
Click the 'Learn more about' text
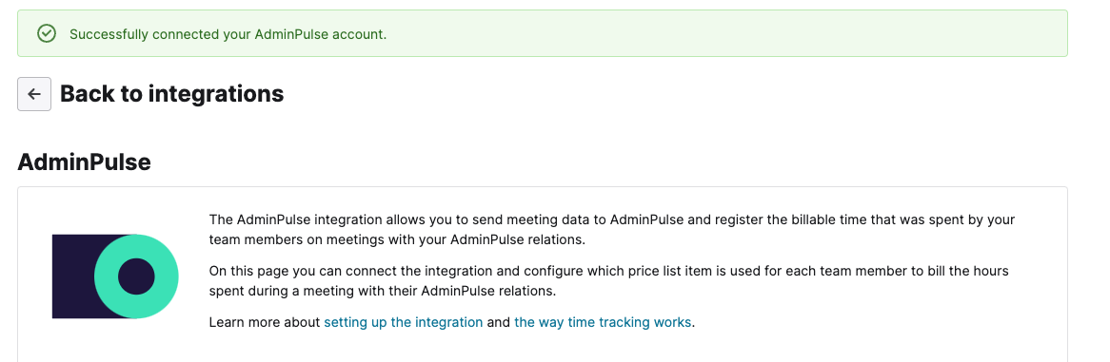[x=265, y=322]
